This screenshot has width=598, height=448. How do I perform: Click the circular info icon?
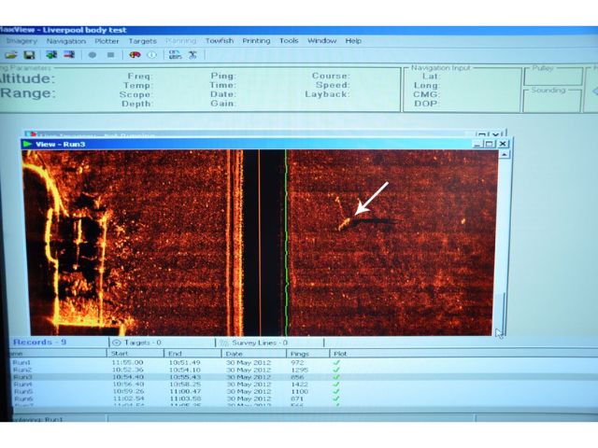coord(151,55)
